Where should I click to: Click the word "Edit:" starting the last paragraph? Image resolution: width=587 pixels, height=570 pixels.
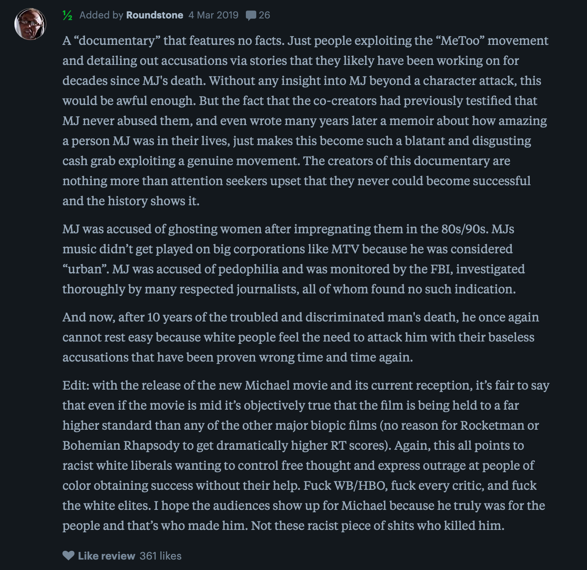tap(76, 385)
